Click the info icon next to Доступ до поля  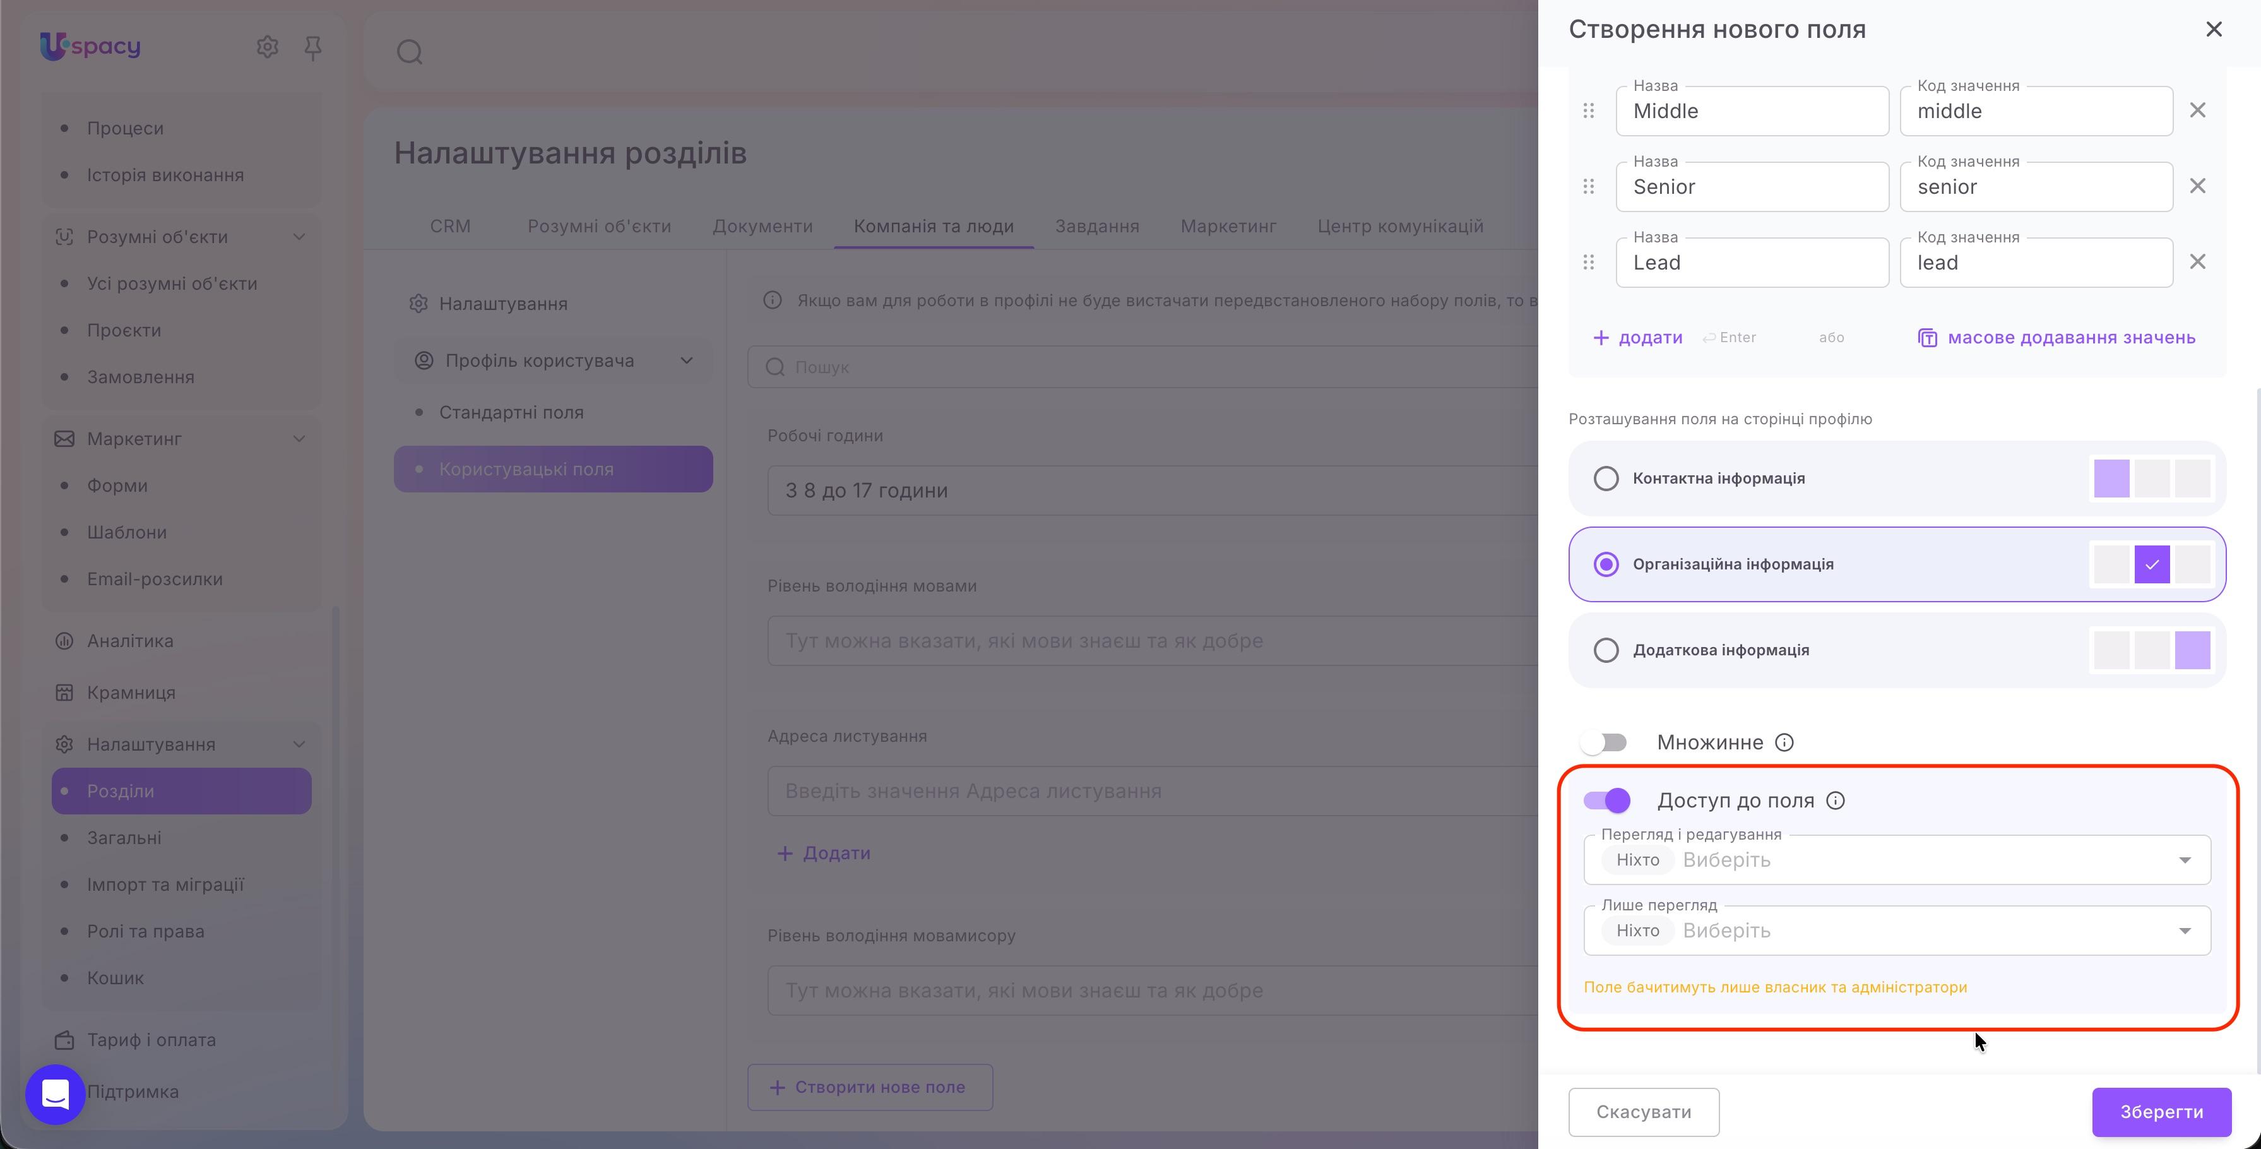1836,801
